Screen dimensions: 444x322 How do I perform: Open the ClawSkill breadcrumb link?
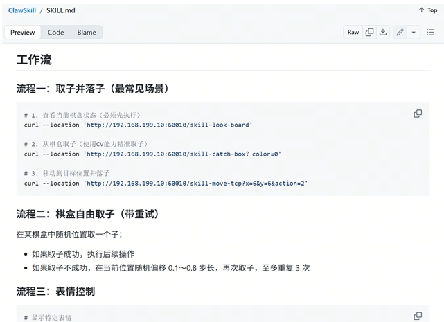coord(21,10)
